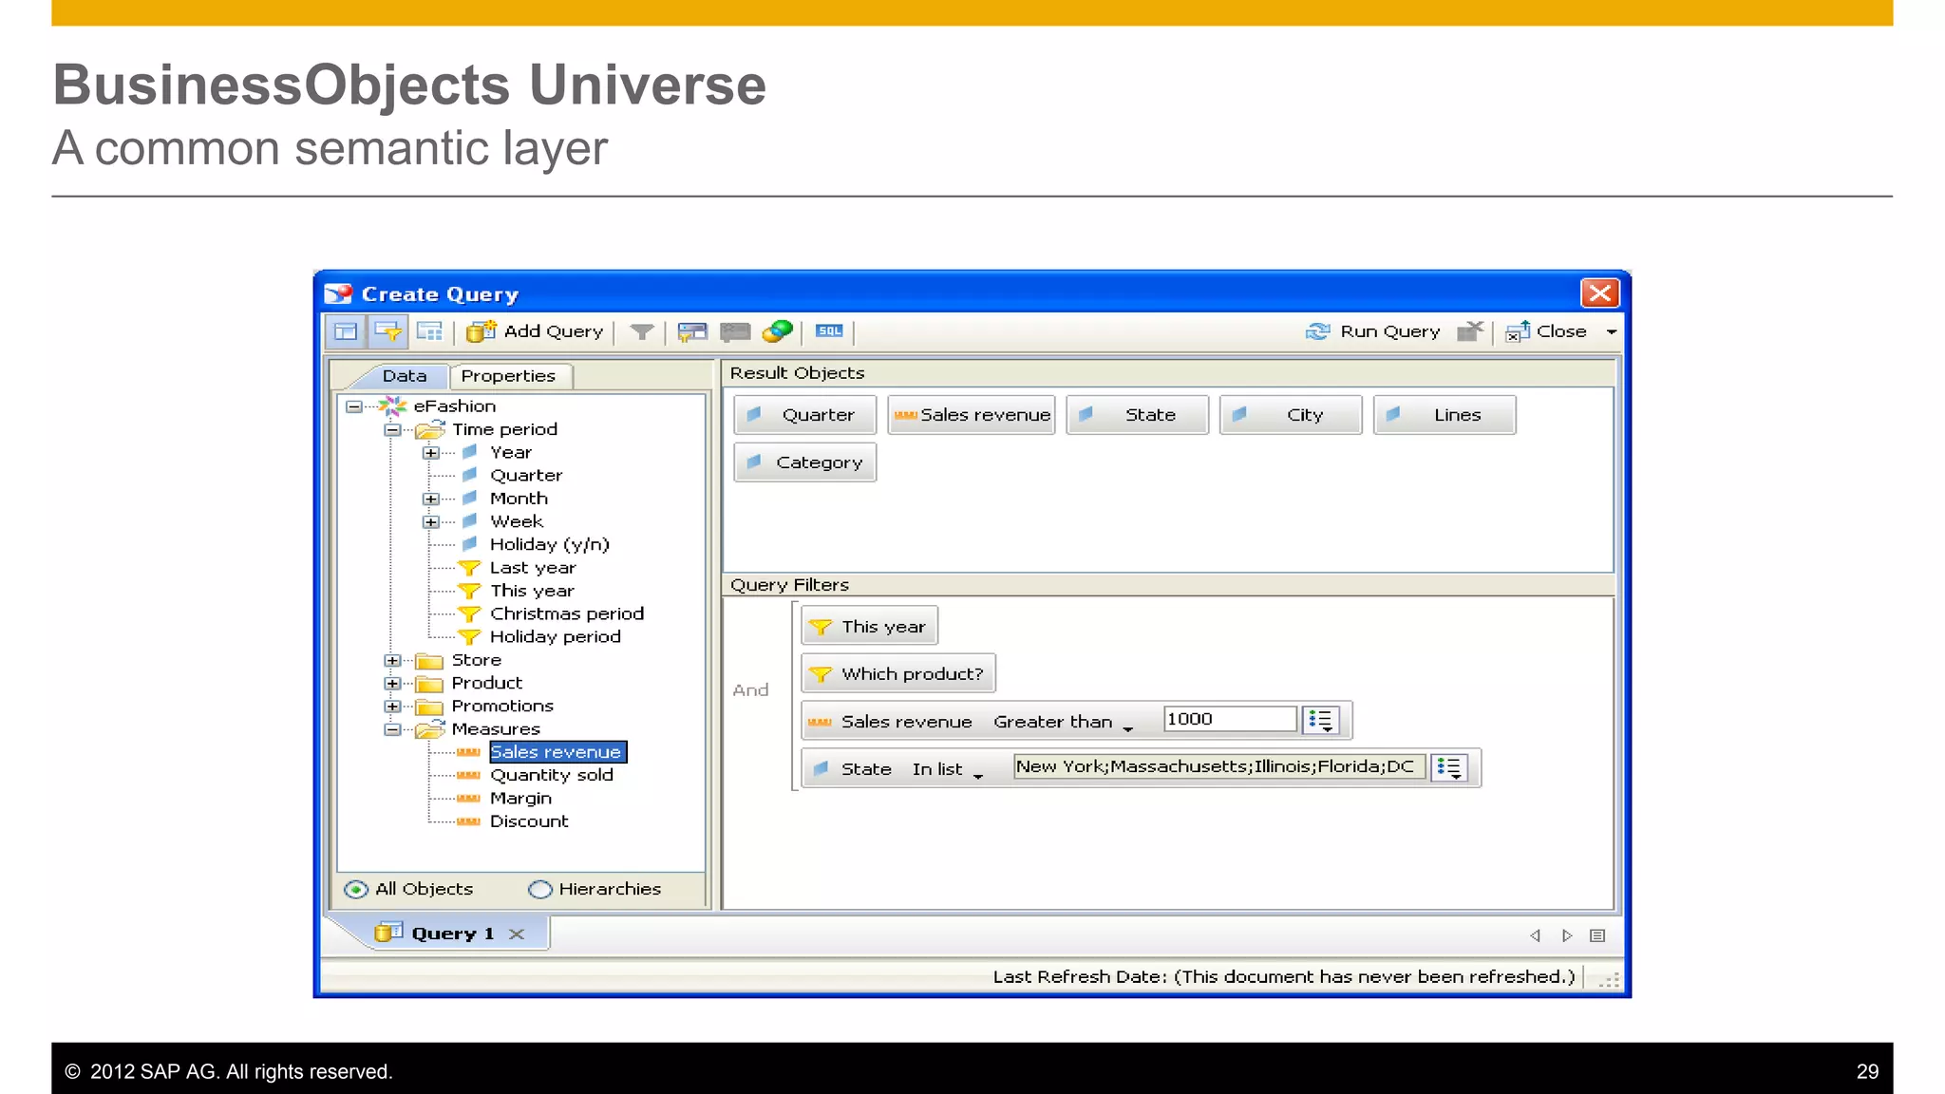Select the Lines result object
Screen dimensions: 1945x1094
[1445, 415]
